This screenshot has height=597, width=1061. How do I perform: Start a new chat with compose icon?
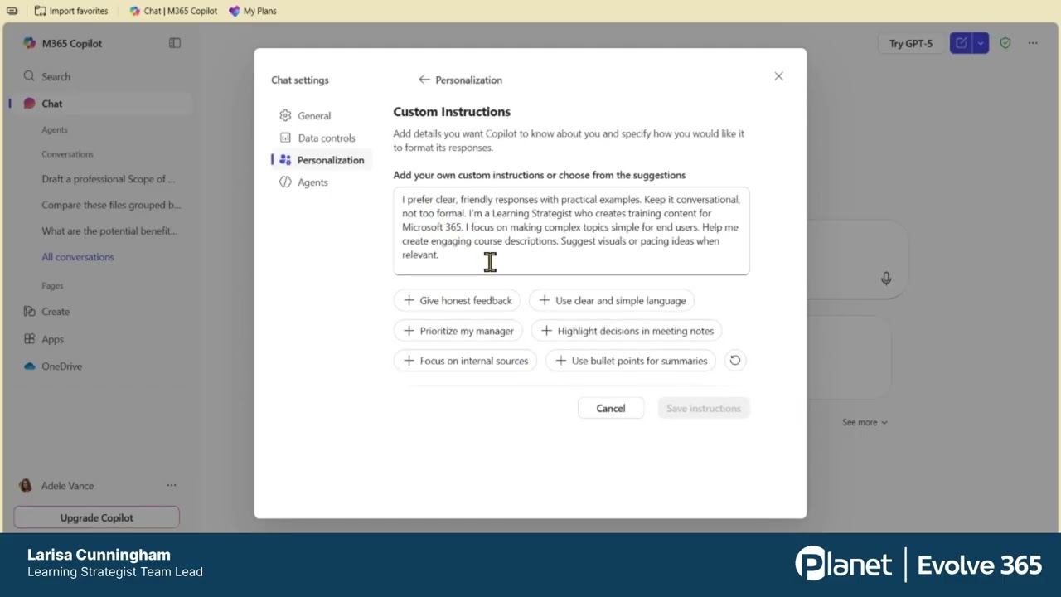click(961, 43)
